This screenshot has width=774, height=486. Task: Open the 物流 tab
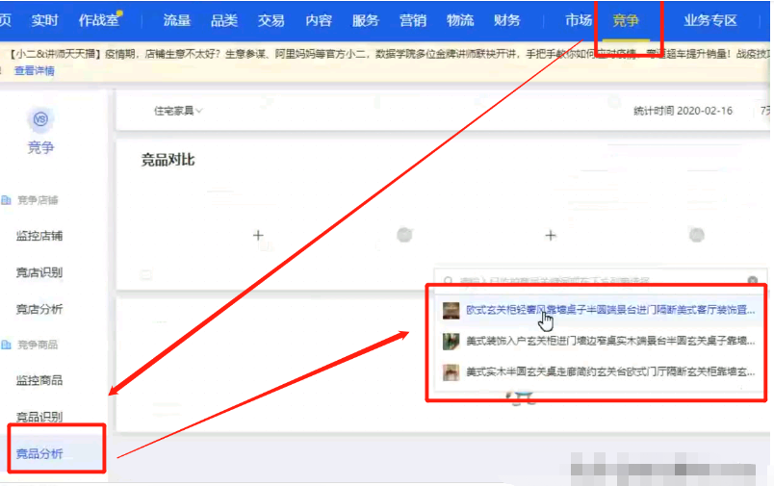(460, 20)
